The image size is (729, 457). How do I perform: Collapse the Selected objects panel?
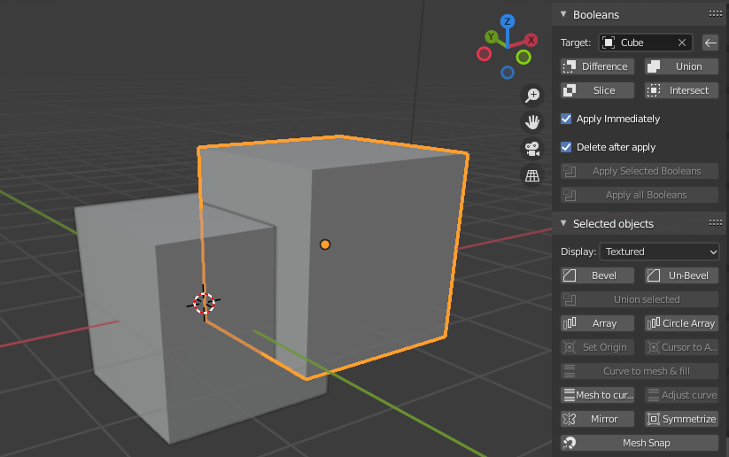[x=563, y=223]
